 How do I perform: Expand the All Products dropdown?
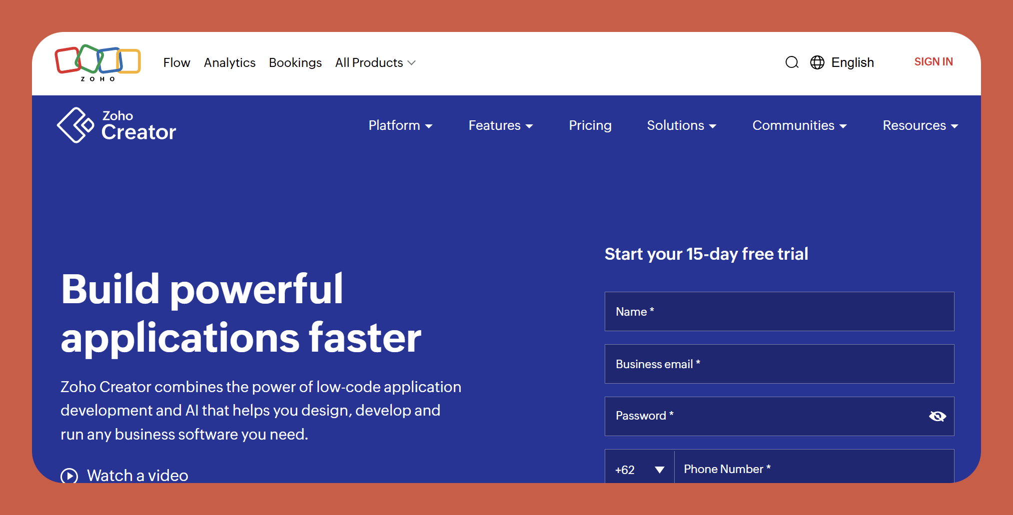coord(375,62)
